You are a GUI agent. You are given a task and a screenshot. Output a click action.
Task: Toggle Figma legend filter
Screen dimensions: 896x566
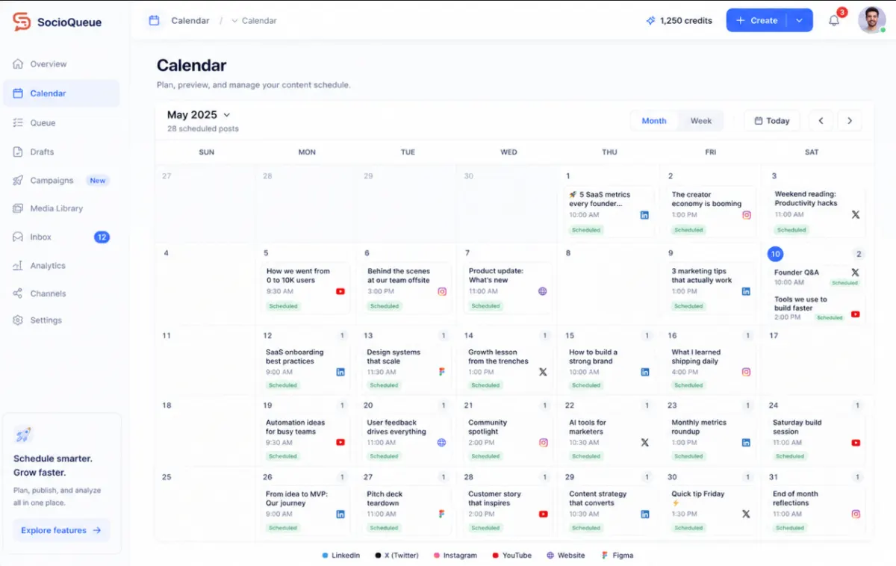[617, 556]
